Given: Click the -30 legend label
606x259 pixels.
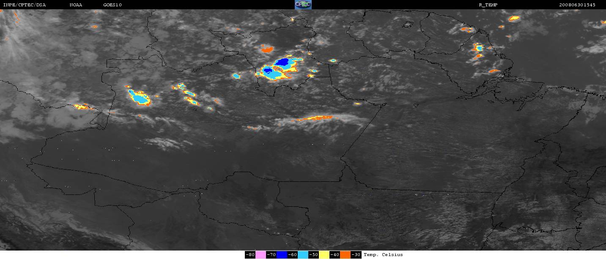Looking at the screenshot, I should pyautogui.click(x=356, y=255).
